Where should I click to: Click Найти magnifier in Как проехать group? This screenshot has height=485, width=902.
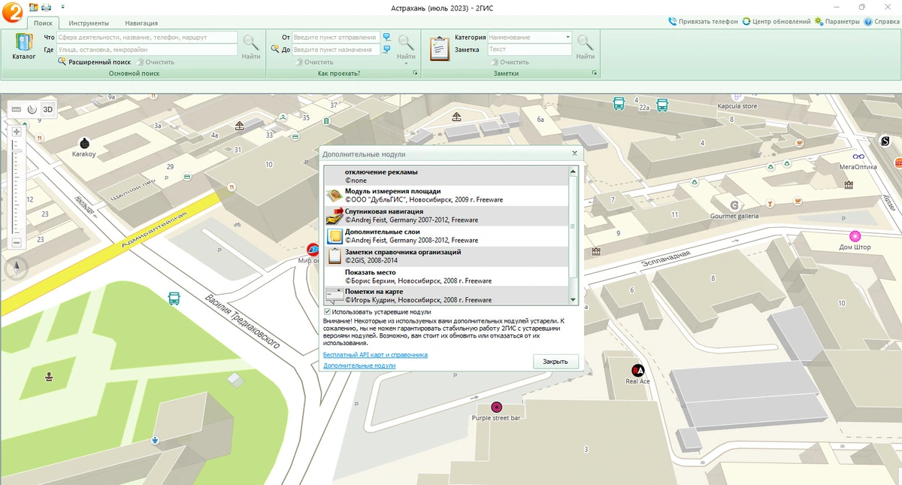click(406, 47)
